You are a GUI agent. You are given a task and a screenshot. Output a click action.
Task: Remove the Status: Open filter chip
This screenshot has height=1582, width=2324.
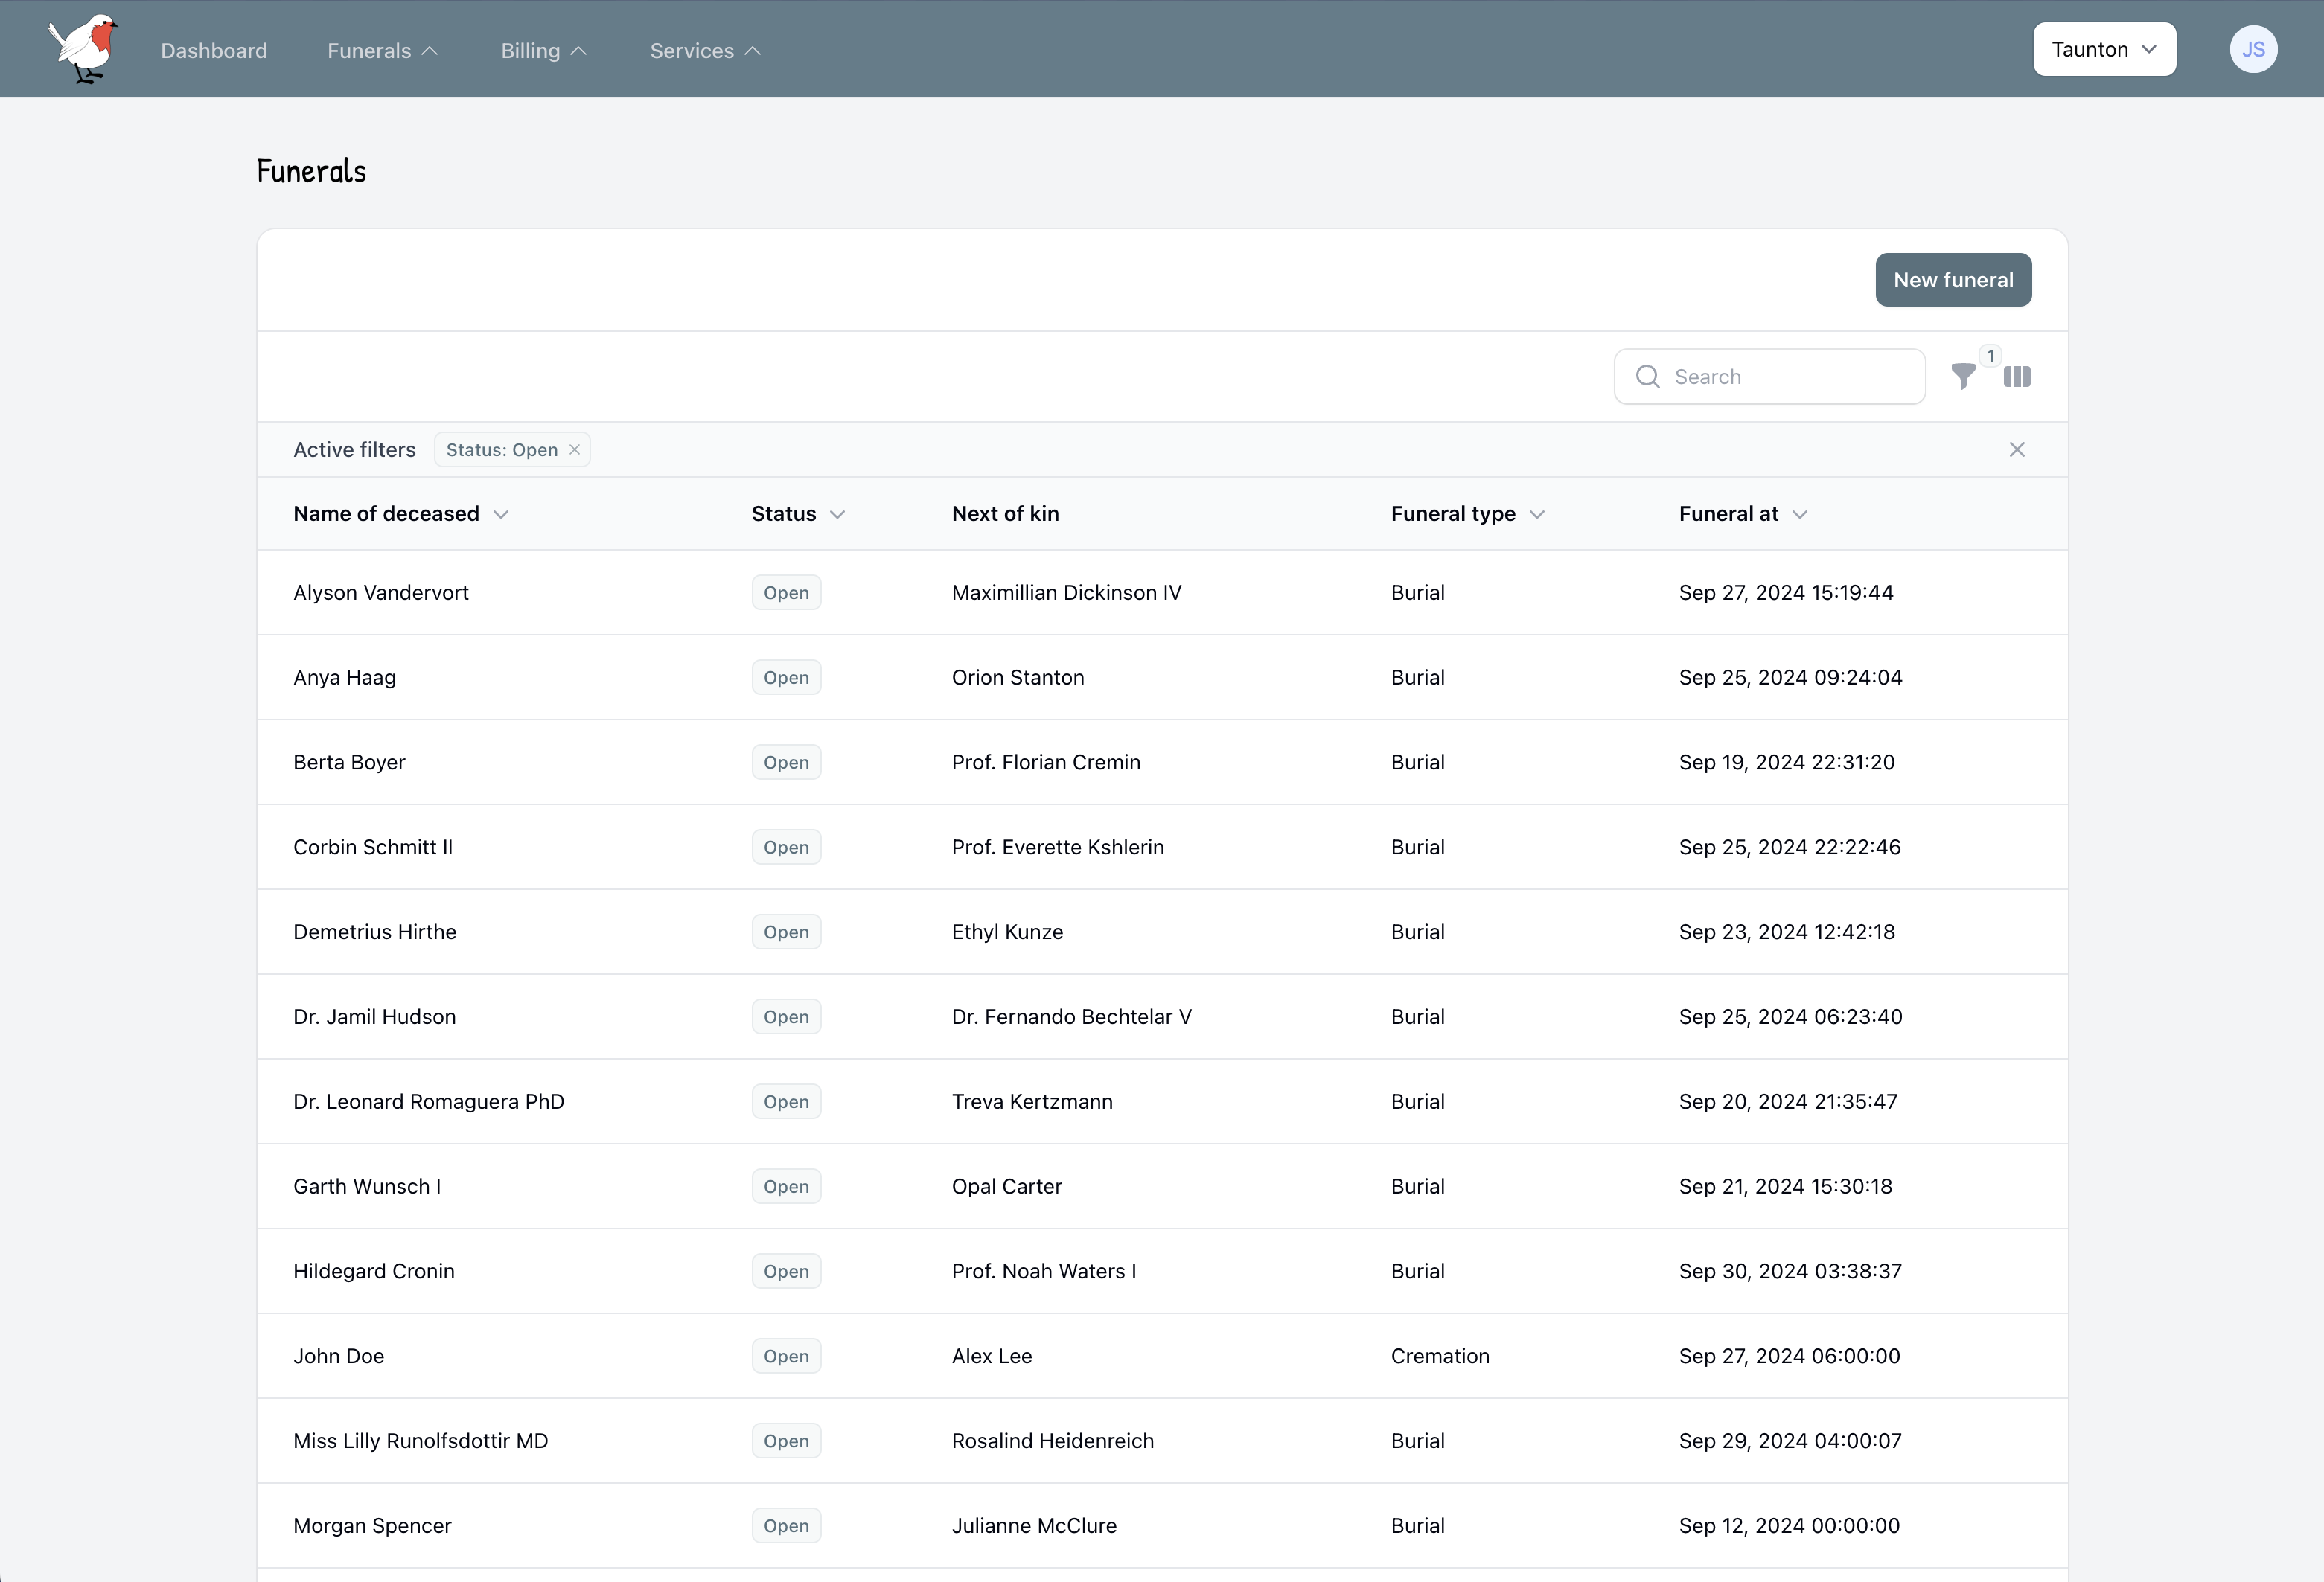[x=575, y=449]
